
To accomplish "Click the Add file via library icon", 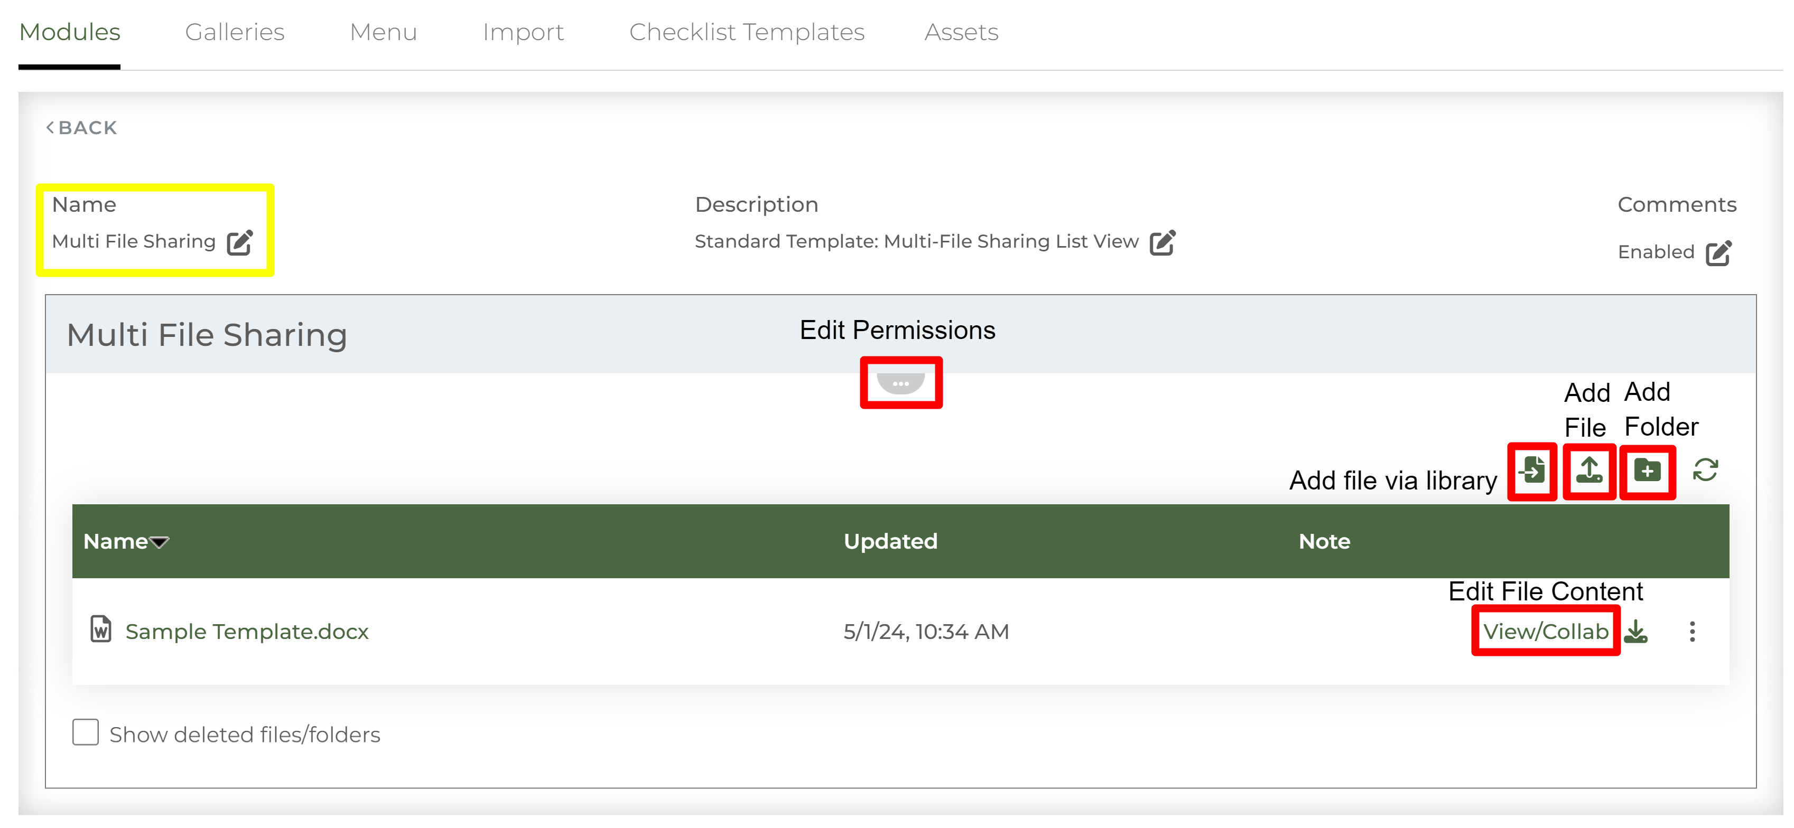I will coord(1532,471).
